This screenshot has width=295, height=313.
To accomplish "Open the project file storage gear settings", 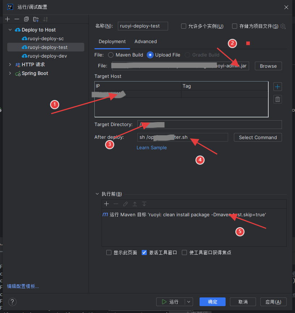I will pyautogui.click(x=283, y=26).
